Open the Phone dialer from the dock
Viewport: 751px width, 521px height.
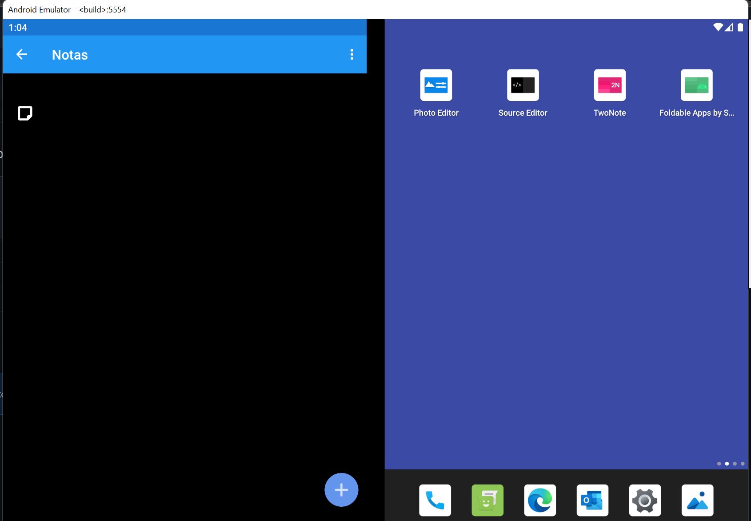(x=435, y=500)
